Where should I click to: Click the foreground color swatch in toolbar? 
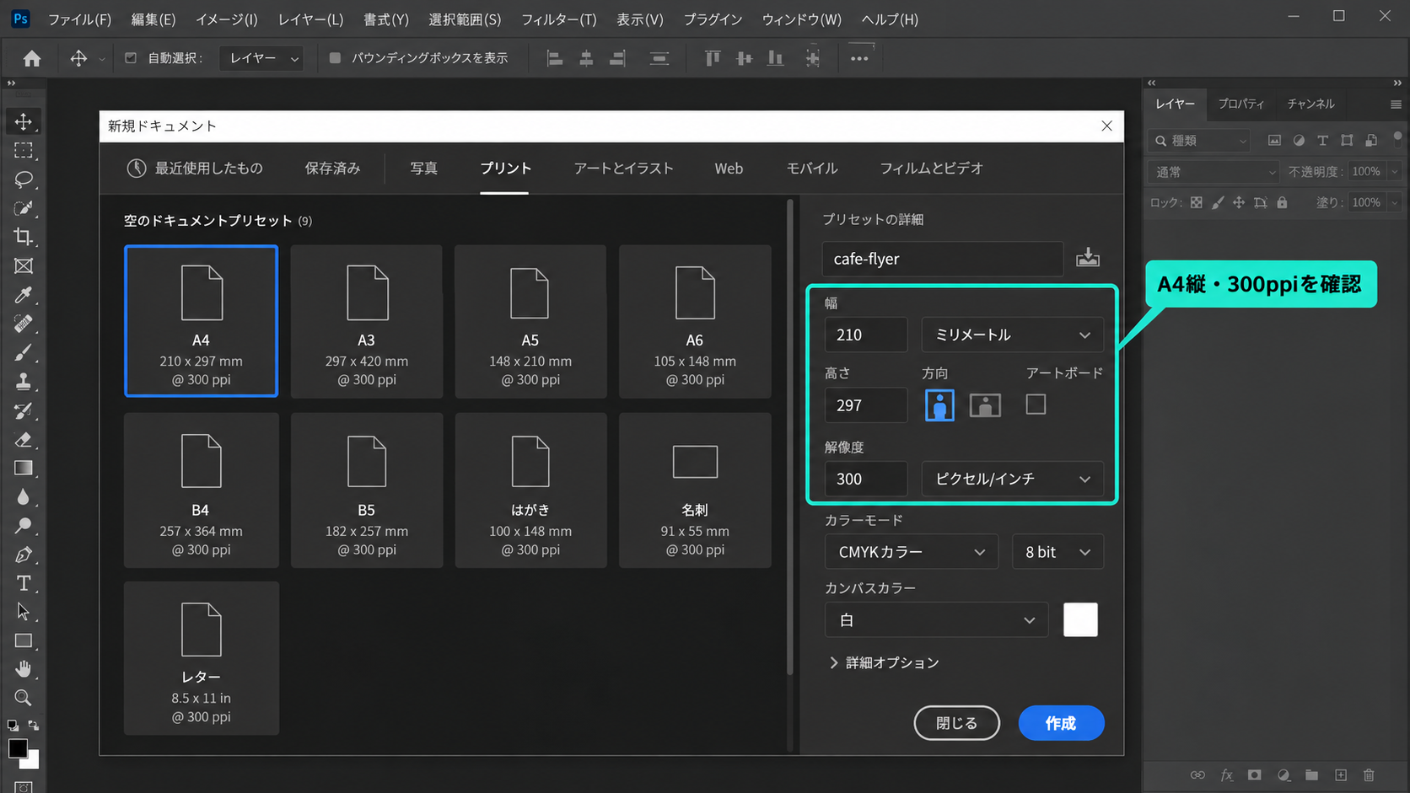(18, 748)
